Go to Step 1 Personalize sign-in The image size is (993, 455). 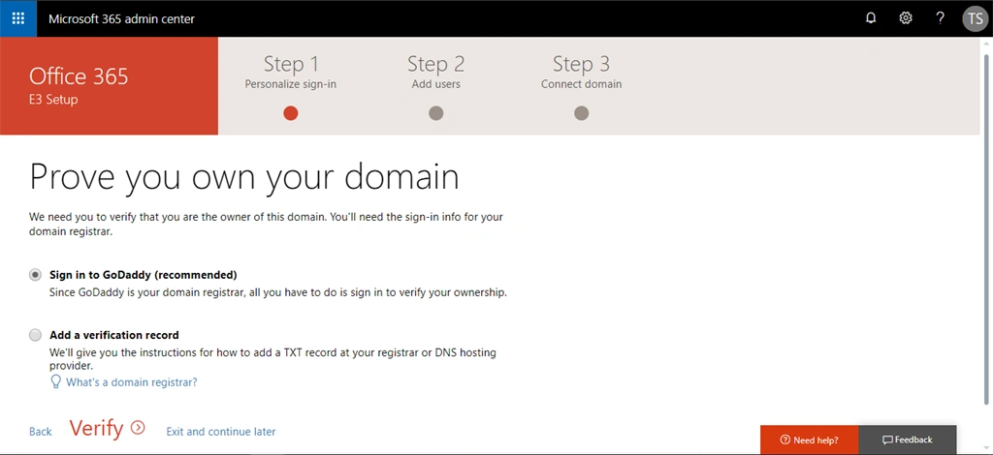[291, 72]
